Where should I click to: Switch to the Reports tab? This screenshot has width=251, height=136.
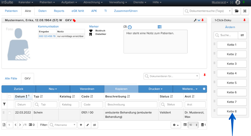(59, 11)
